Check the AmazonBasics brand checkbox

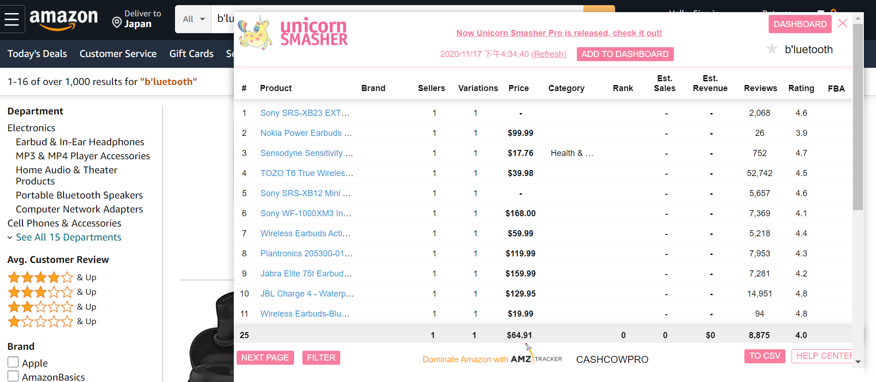point(13,376)
